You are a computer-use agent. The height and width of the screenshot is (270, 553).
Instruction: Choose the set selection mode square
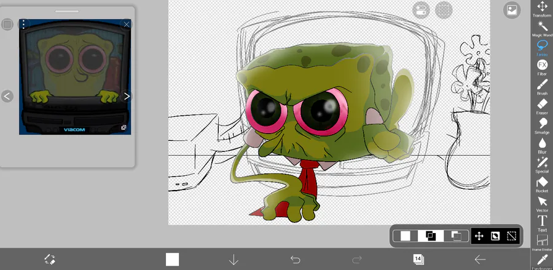[x=406, y=236]
